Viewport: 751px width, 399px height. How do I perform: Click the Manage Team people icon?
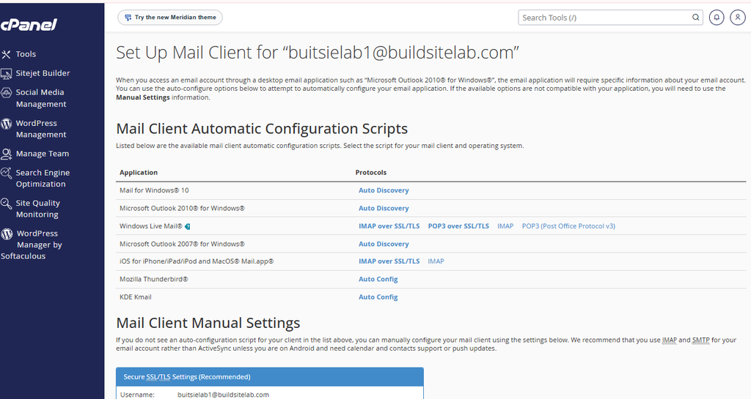click(6, 154)
